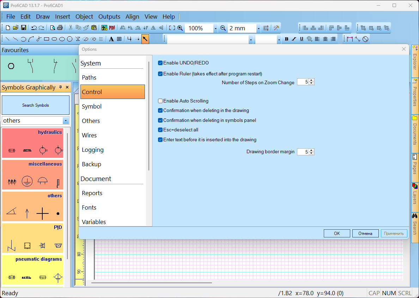Close the Options dialog
The width and height of the screenshot is (419, 298).
click(404, 49)
